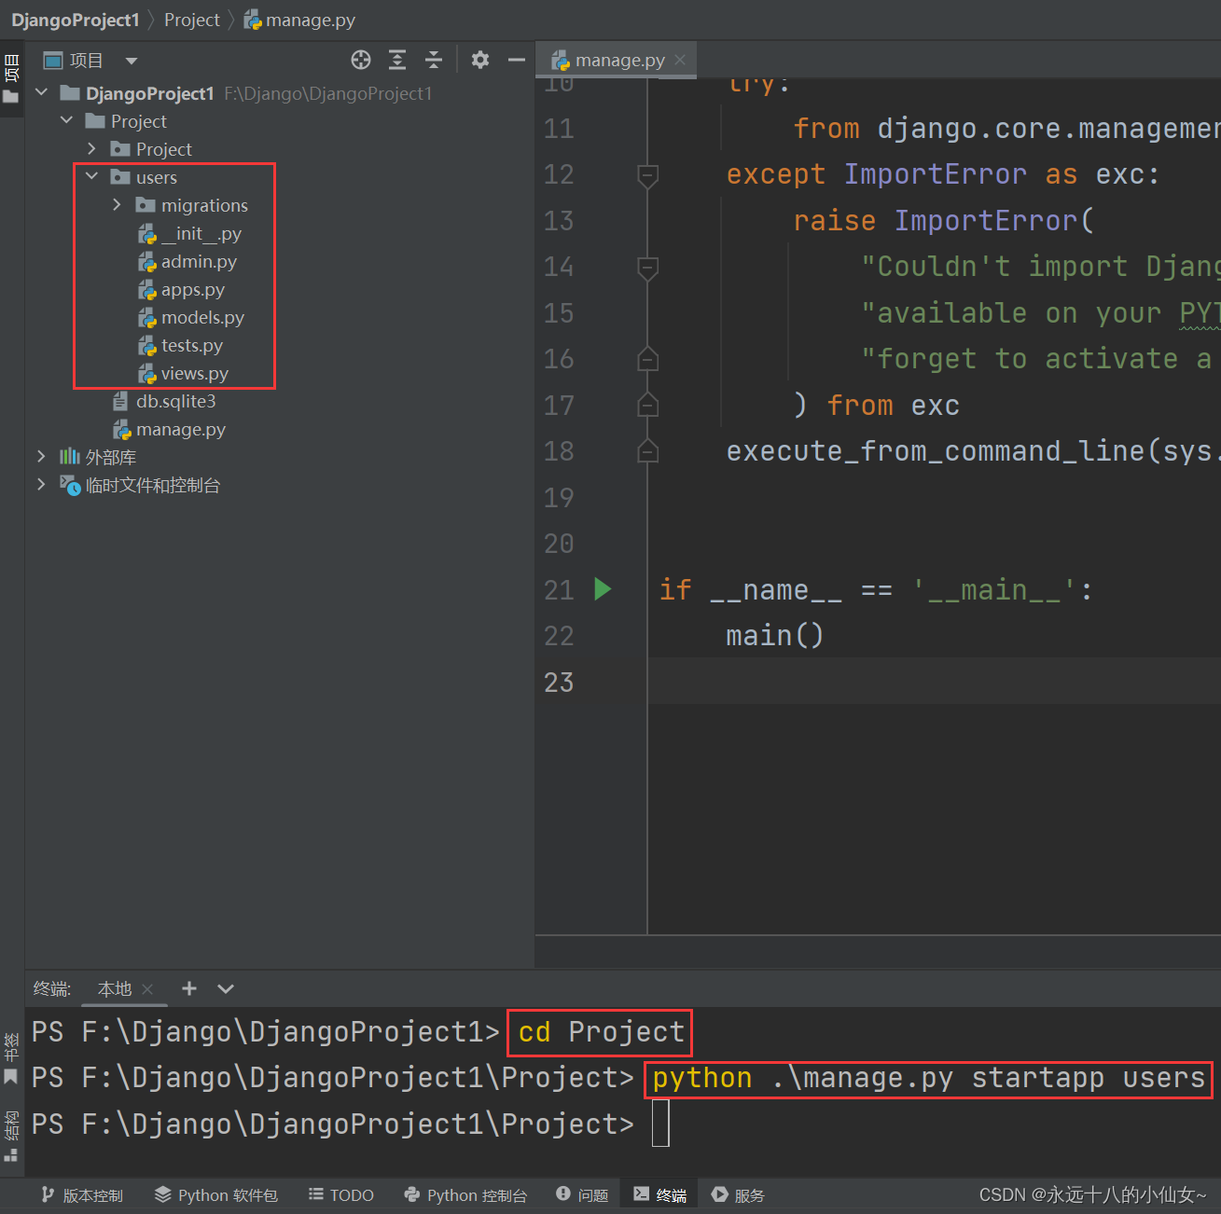Open the project view dropdown arrow
Image resolution: width=1221 pixels, height=1214 pixels.
coord(132,62)
